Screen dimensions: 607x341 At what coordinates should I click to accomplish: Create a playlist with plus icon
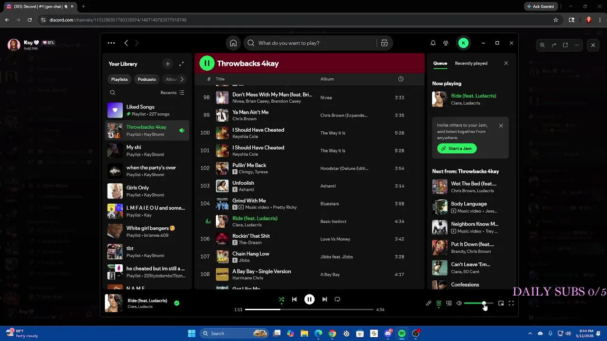(x=167, y=64)
